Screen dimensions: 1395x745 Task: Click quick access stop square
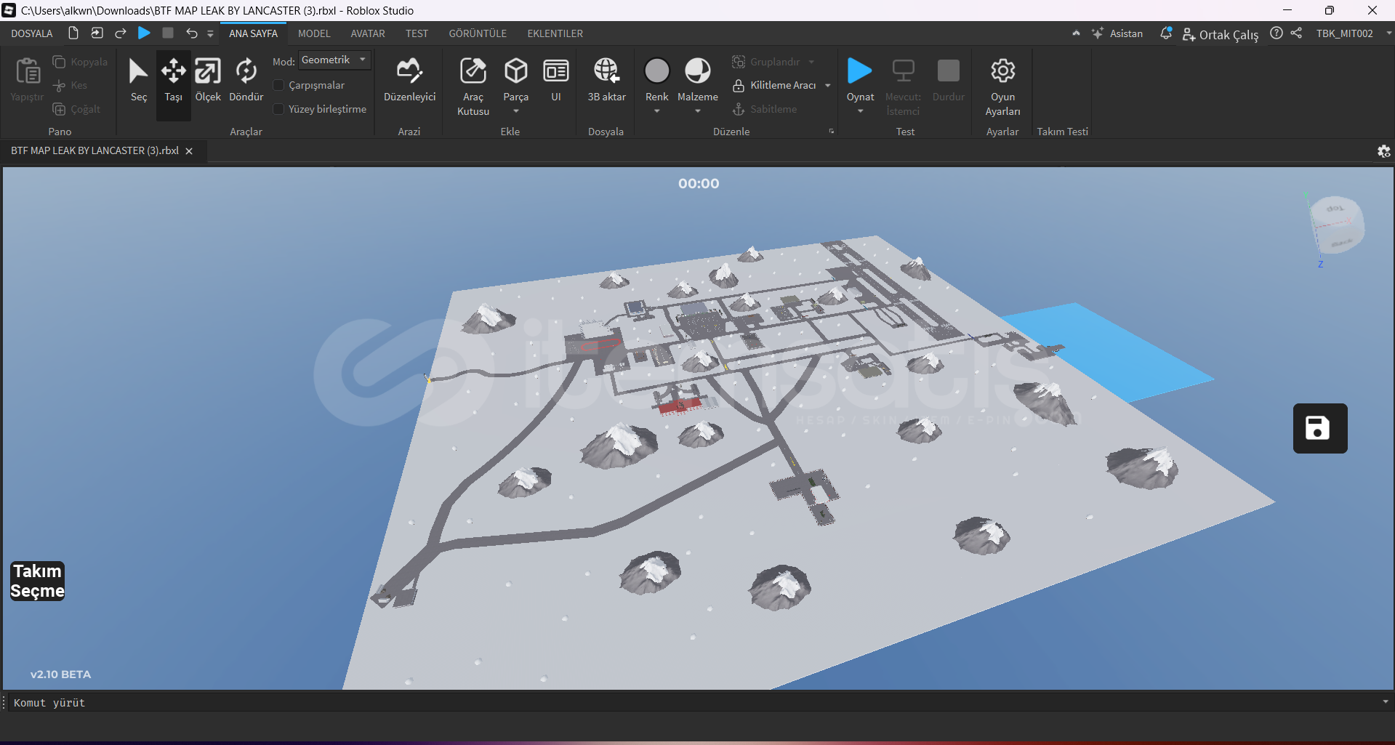pyautogui.click(x=168, y=33)
